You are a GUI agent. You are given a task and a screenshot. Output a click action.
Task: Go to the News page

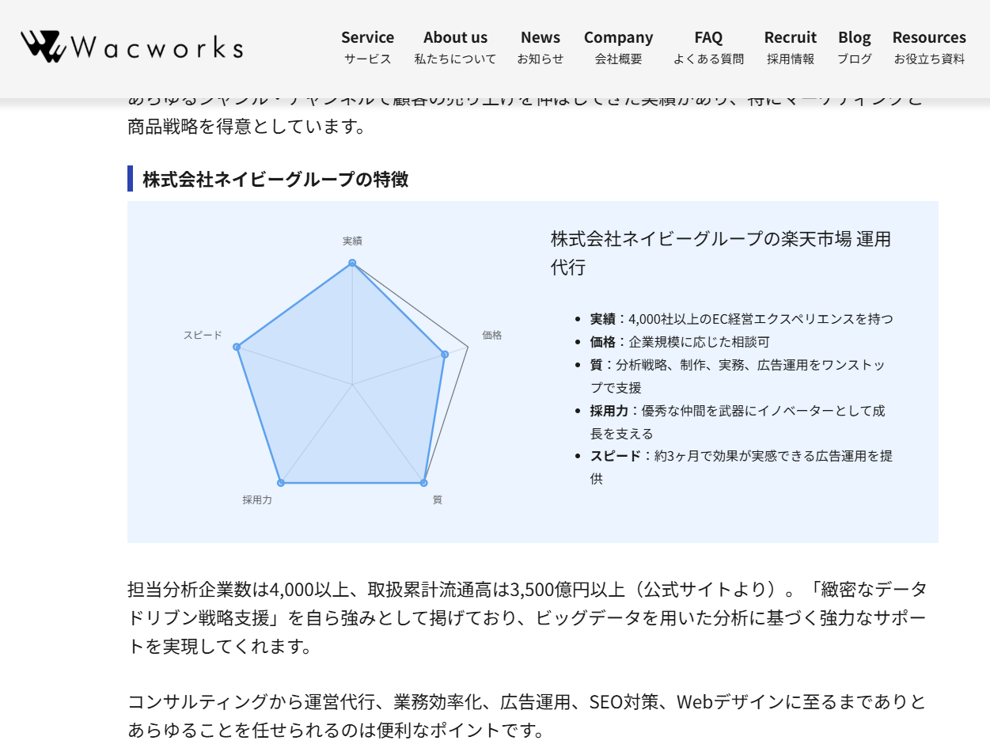541,47
